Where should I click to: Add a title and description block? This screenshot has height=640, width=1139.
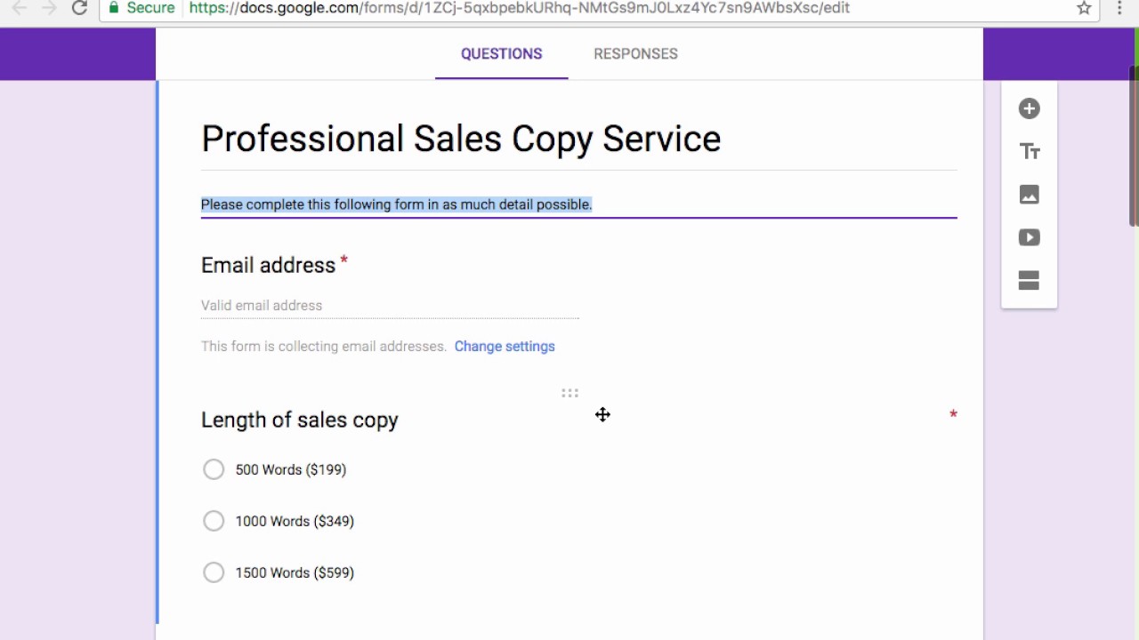[x=1030, y=152]
